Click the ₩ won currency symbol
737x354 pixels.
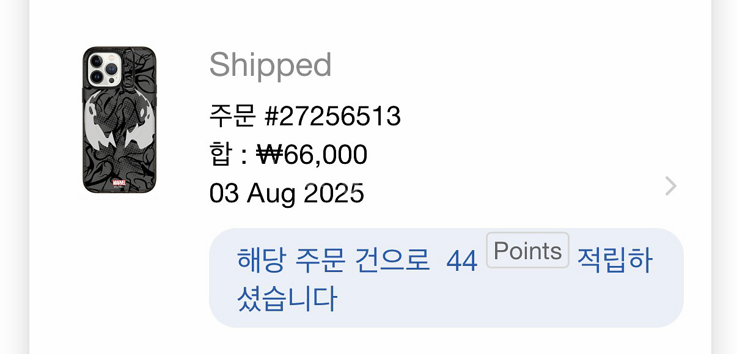[267, 155]
